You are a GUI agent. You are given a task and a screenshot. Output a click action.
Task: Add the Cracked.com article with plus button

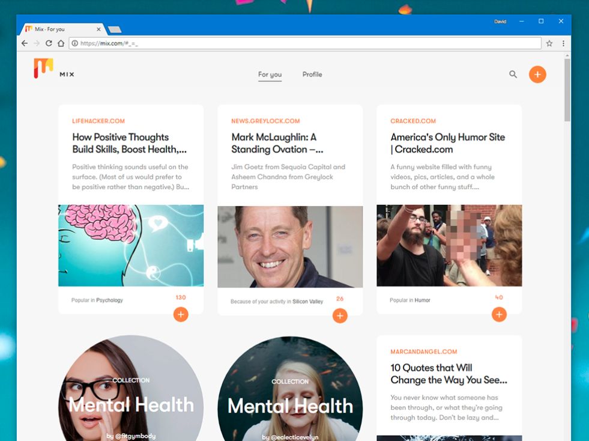pyautogui.click(x=499, y=314)
